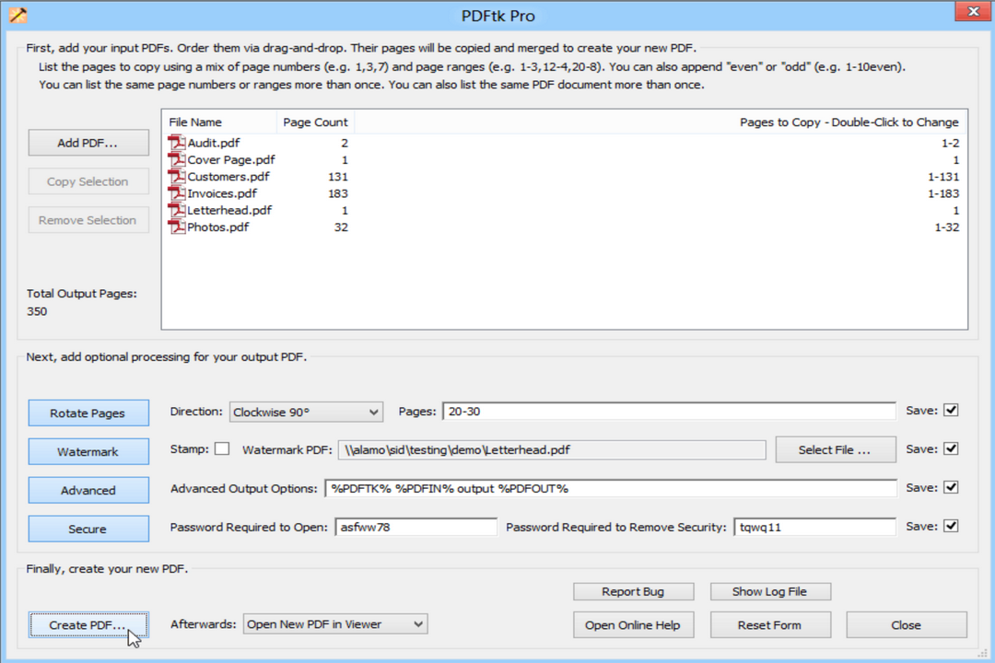Enable the Stamp checkbox
This screenshot has height=663, width=995.
point(222,449)
